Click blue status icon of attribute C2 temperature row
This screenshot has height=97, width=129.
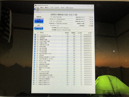tap(34, 70)
